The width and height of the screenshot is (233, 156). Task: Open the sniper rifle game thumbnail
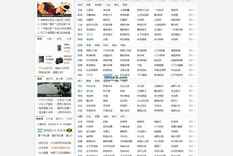click(x=54, y=90)
